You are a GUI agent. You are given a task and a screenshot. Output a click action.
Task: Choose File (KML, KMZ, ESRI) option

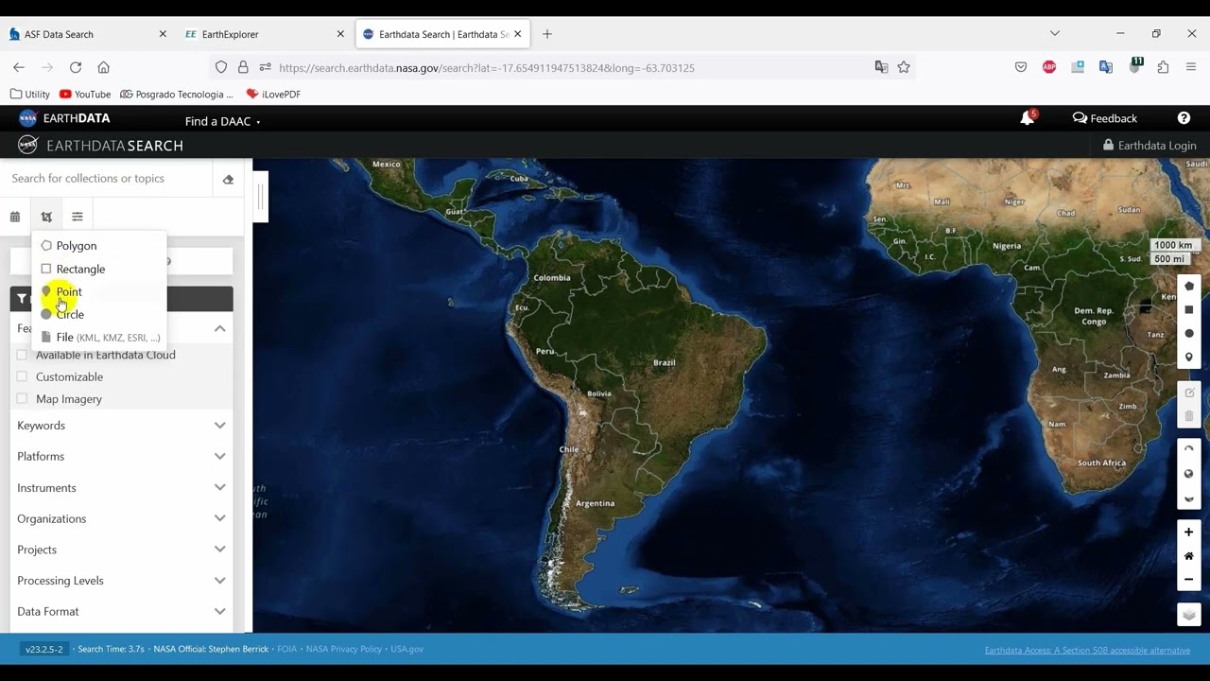(100, 337)
